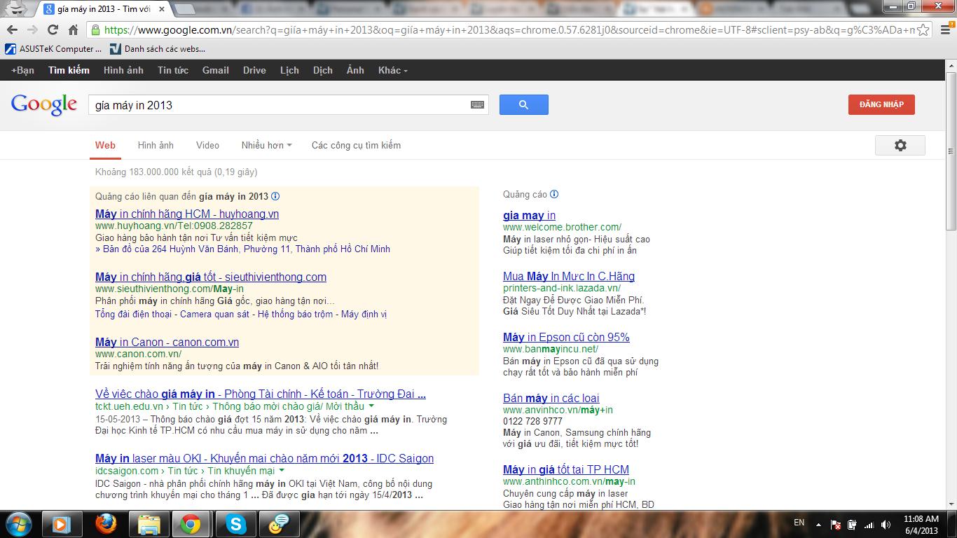Screen dimensions: 957x538
Task: Open the Danh sách các webs bookmark
Action: (x=158, y=49)
